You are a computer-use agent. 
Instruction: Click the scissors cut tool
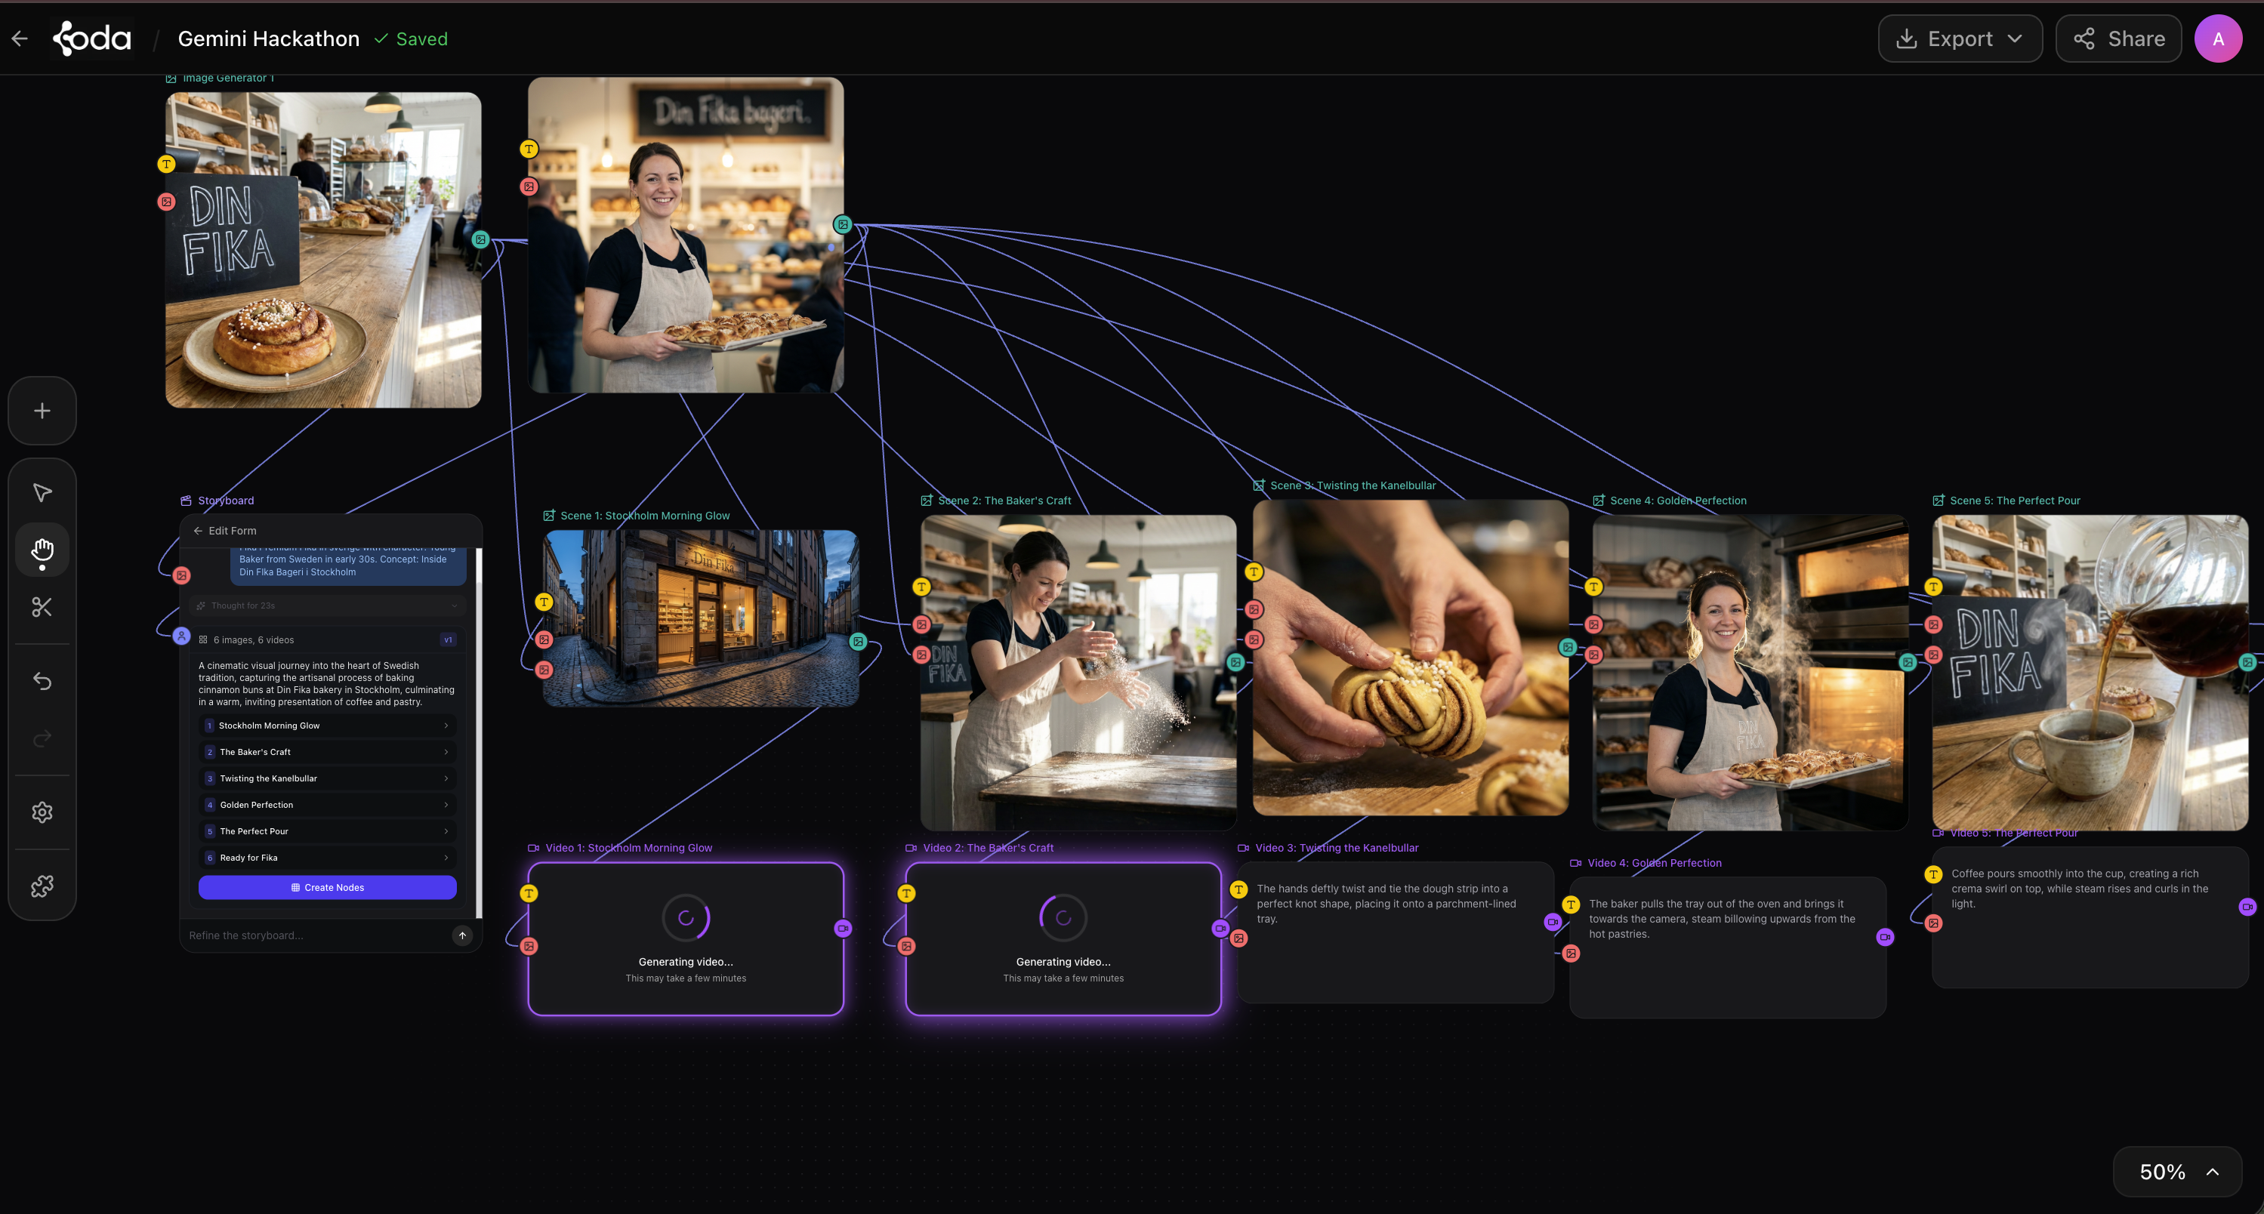[42, 607]
